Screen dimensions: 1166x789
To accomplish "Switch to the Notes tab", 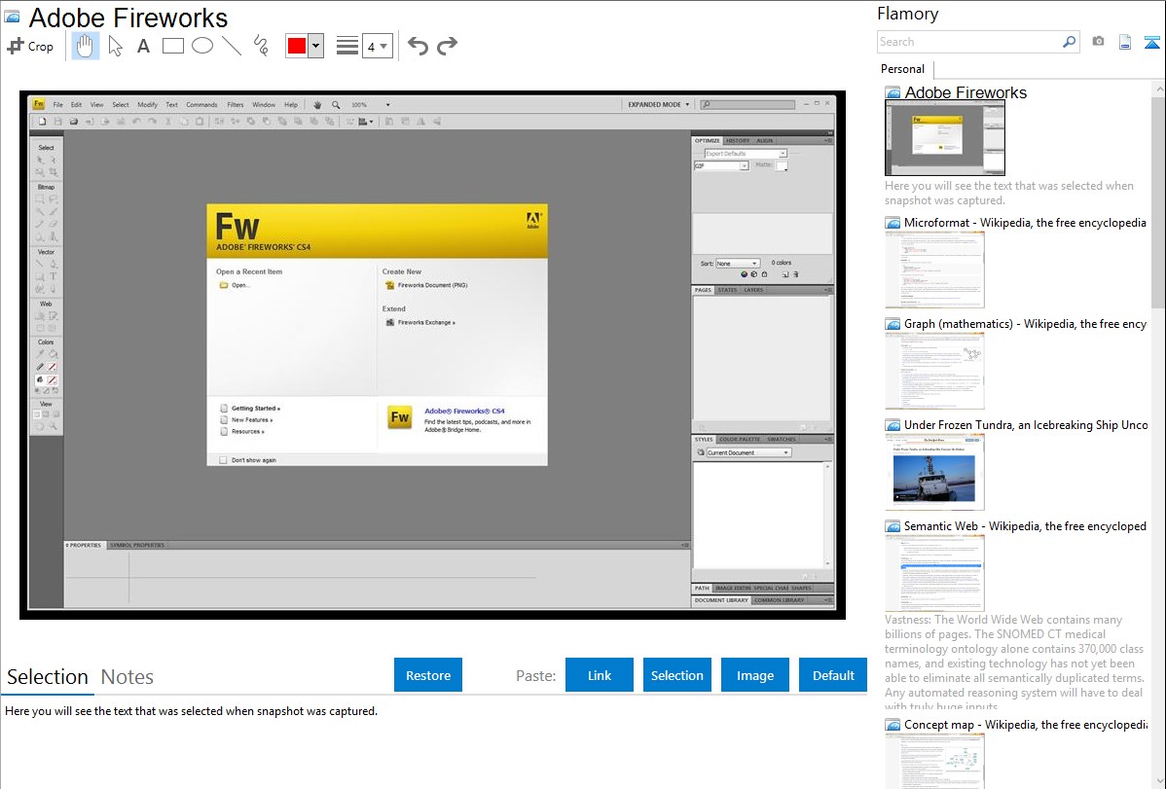I will pyautogui.click(x=128, y=677).
